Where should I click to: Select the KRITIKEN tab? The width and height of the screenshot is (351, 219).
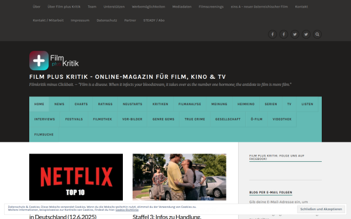(x=160, y=104)
